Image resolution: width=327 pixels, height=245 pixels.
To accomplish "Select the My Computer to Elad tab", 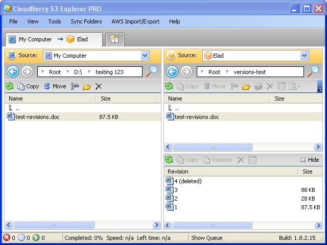I will coord(54,39).
